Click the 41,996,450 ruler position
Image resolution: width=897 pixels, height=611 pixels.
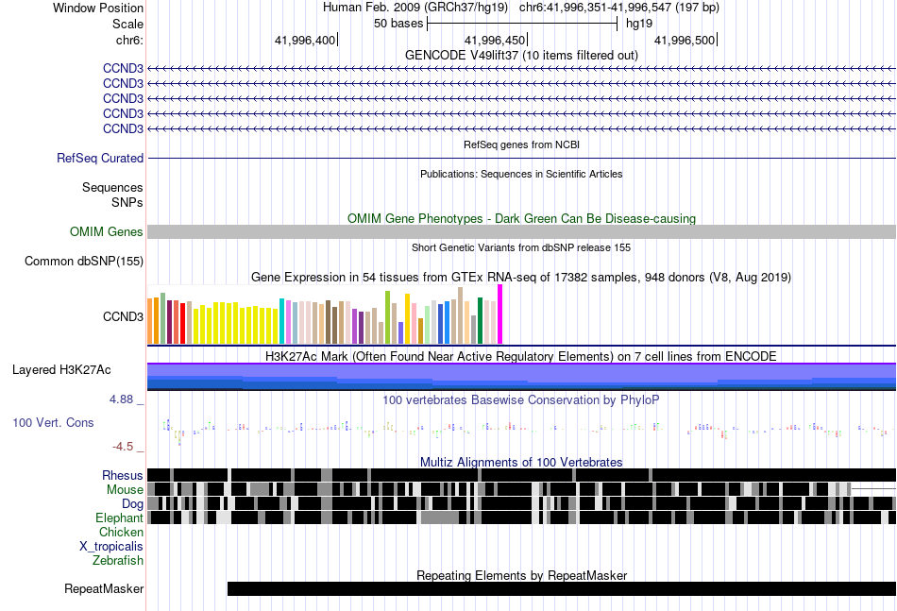[x=494, y=40]
